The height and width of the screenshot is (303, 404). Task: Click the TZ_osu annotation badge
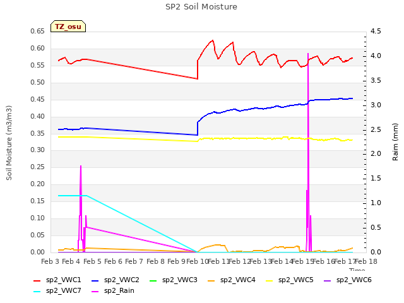[x=68, y=27]
